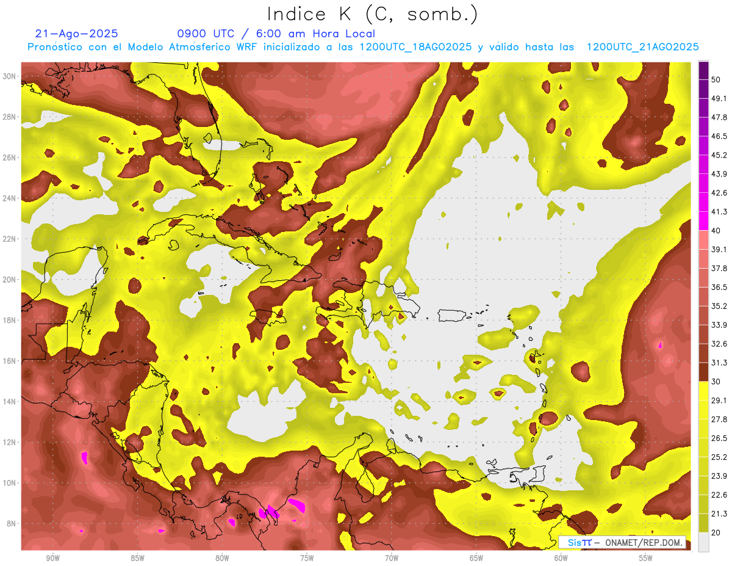Click the latitude label '14N'

tap(9, 402)
